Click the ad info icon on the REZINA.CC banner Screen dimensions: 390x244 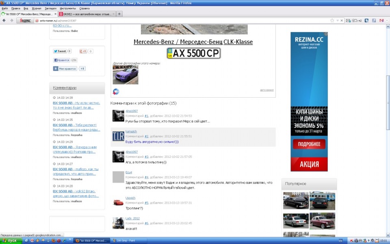pyautogui.click(x=326, y=34)
